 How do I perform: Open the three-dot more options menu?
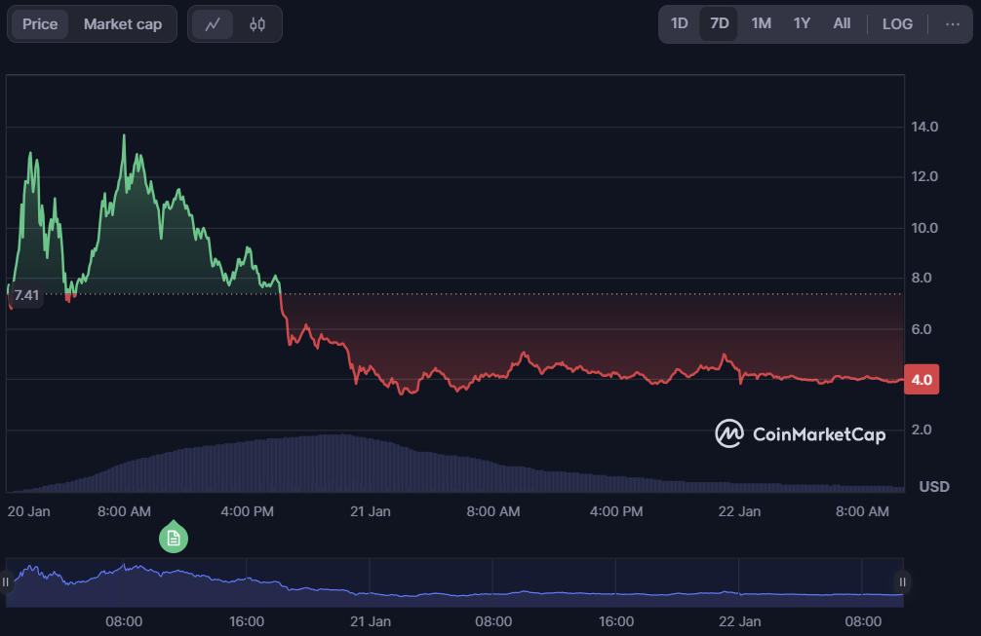coord(953,24)
